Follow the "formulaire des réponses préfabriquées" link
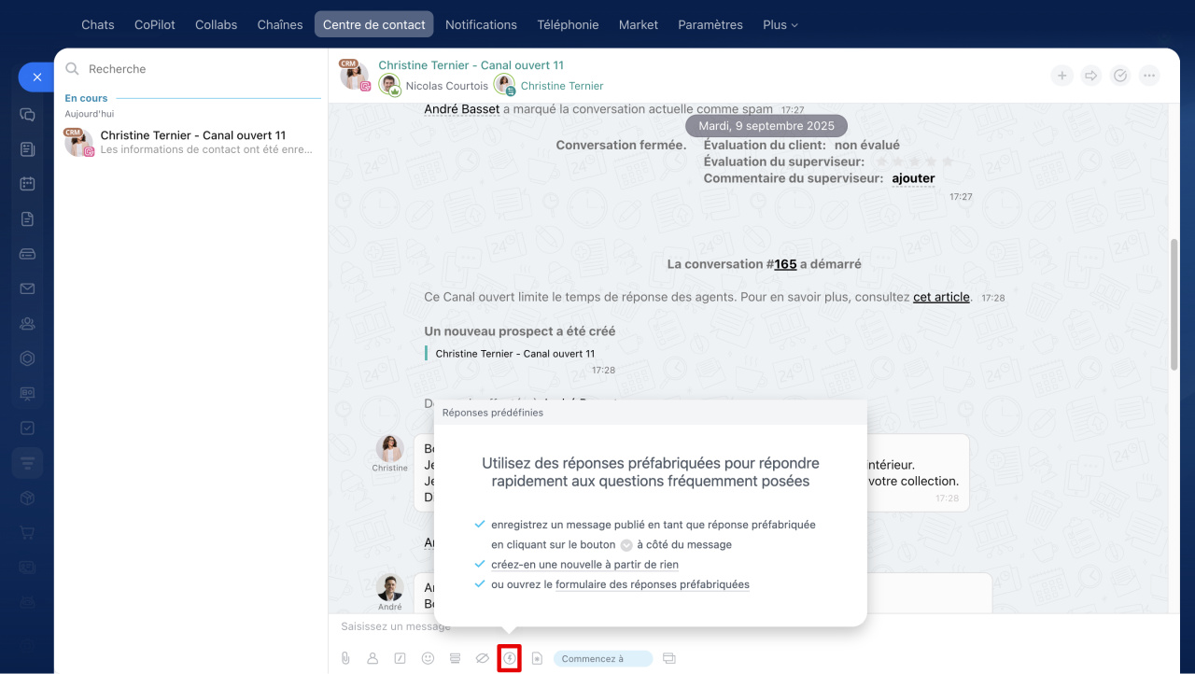 (652, 584)
